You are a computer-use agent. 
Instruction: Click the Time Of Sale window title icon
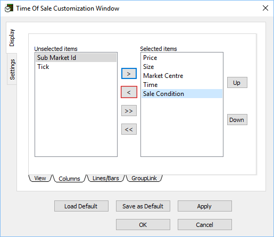click(9, 8)
